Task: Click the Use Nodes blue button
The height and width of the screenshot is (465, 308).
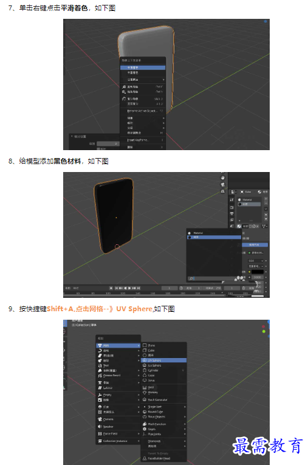Action: 255,245
